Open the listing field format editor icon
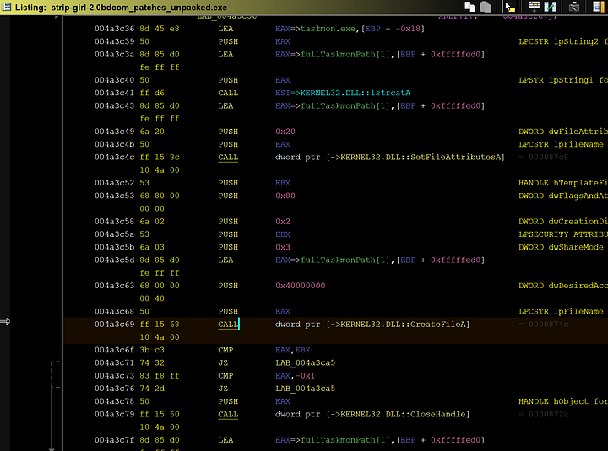The width and height of the screenshot is (608, 451). pyautogui.click(x=534, y=7)
